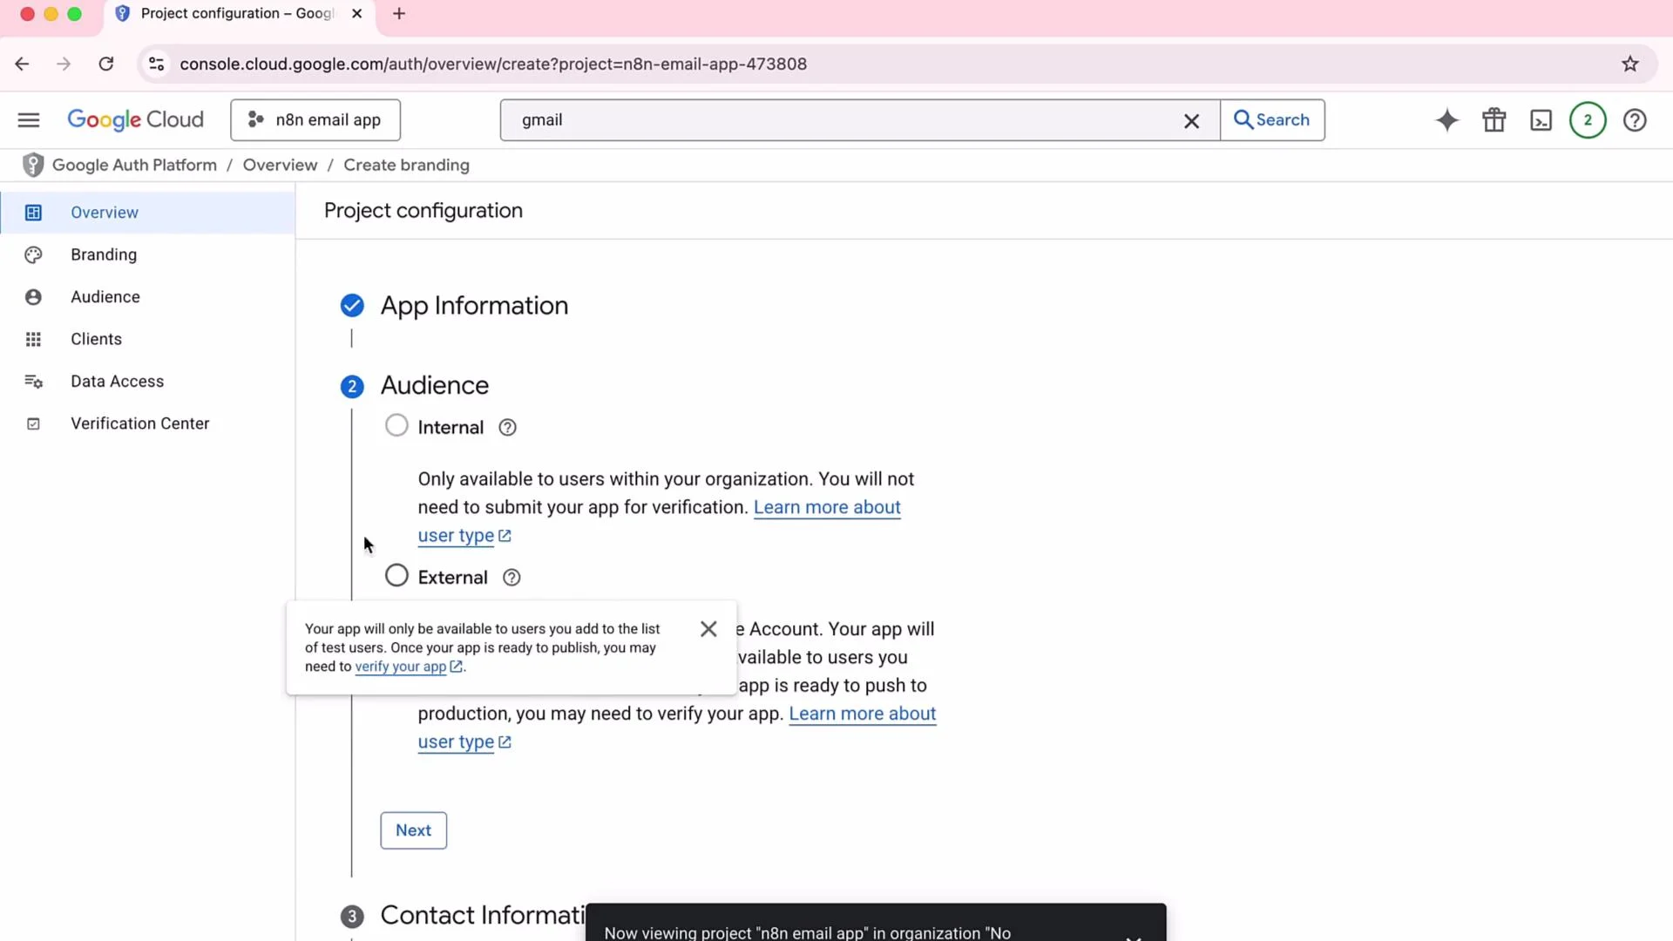Open Audience in the sidebar
Screen dimensions: 1673x941
click(148, 297)
